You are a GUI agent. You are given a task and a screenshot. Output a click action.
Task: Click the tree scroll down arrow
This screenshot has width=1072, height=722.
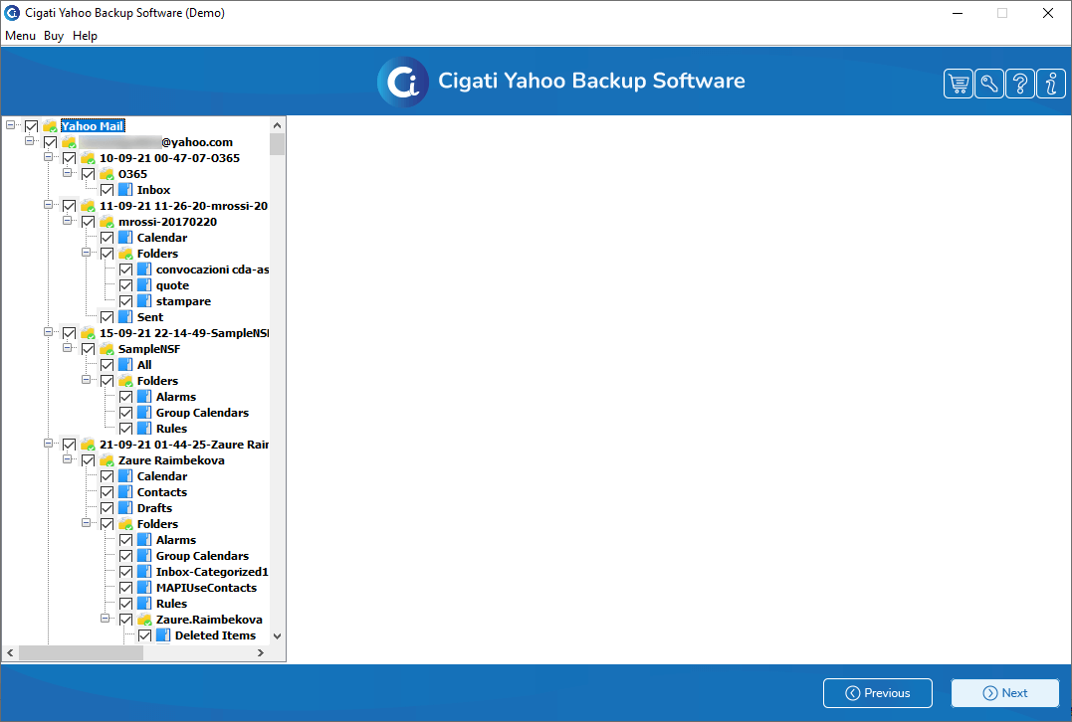click(x=277, y=635)
